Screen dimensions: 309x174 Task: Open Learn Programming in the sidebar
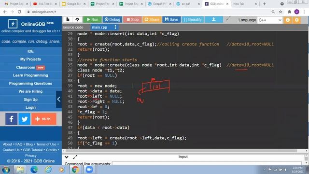coord(30,75)
